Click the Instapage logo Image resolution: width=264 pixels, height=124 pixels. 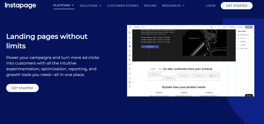[20, 5]
